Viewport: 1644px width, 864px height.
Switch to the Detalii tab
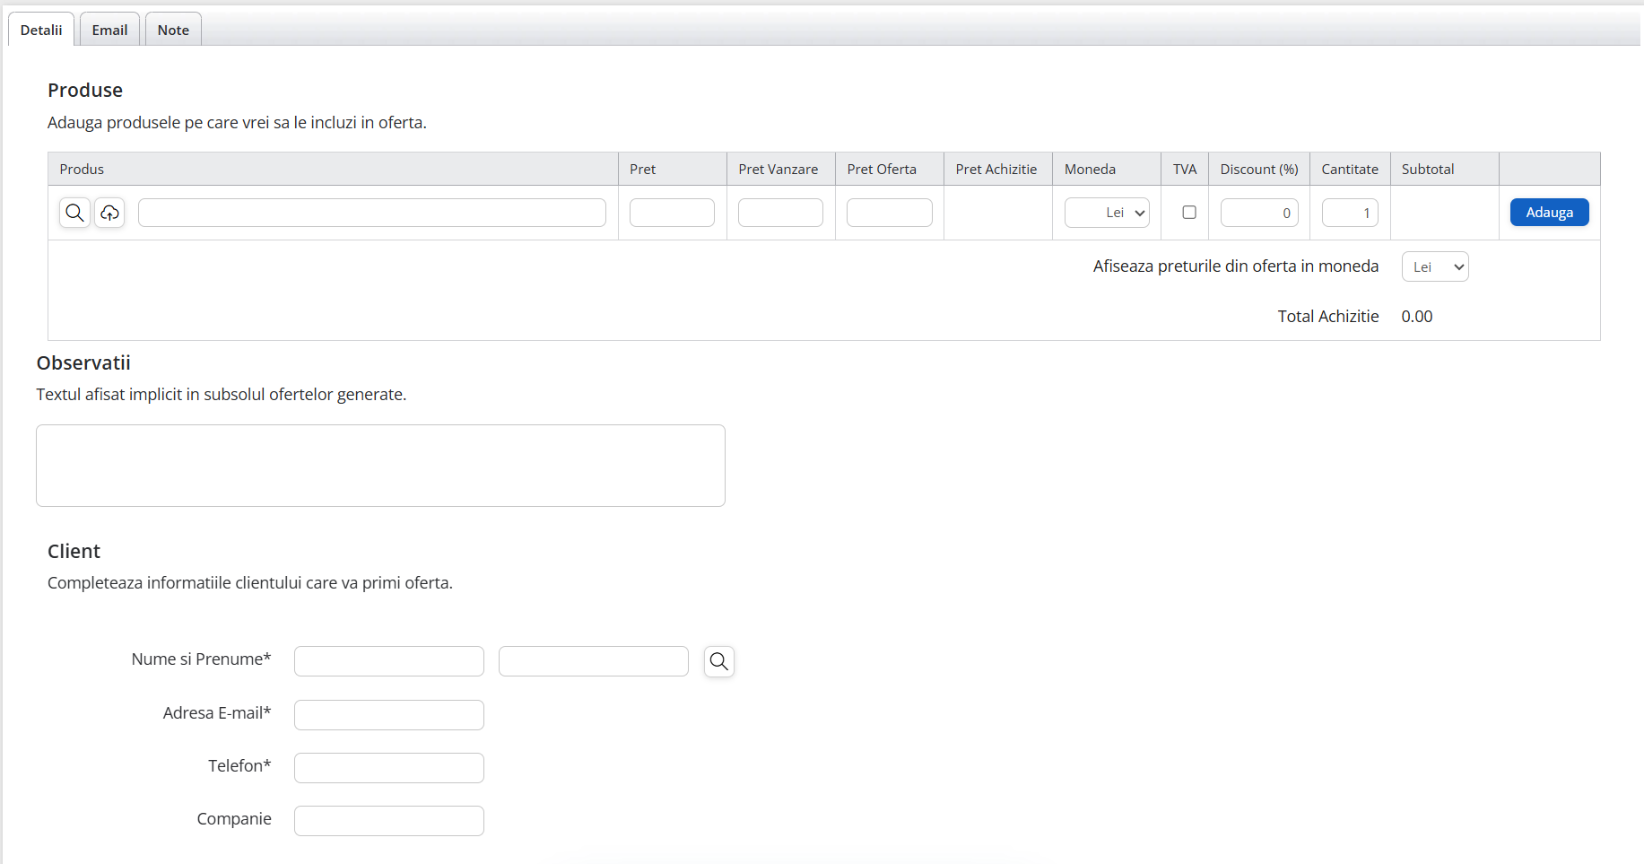coord(41,30)
